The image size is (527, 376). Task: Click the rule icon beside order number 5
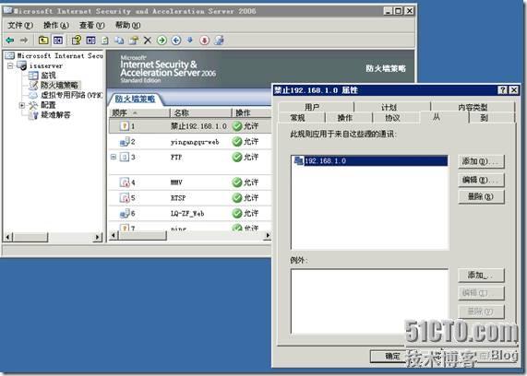[125, 198]
